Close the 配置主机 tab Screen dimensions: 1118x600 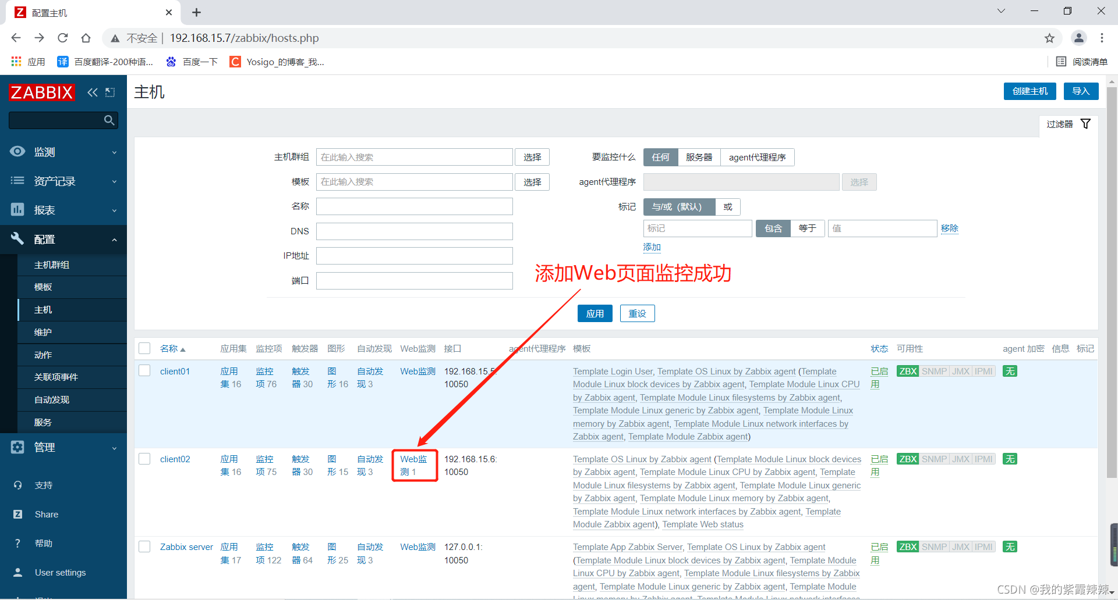169,12
